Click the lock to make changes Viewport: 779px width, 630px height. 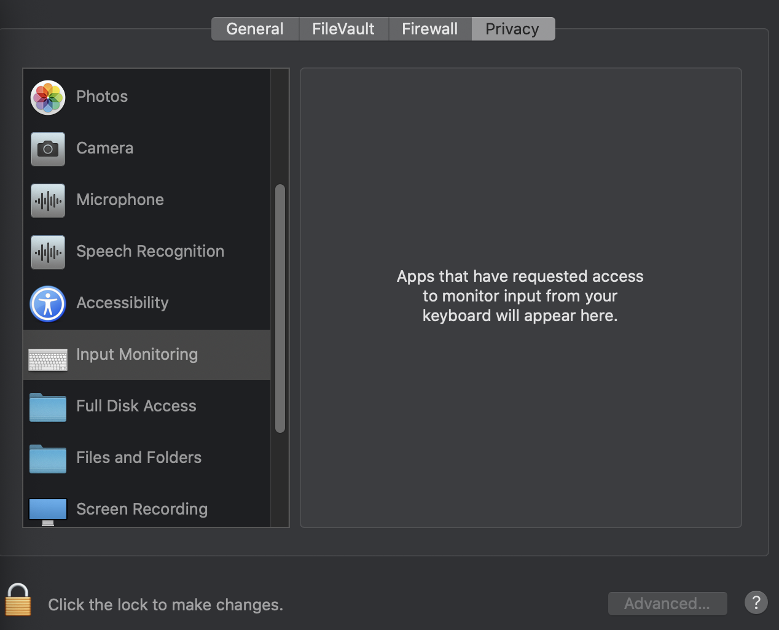(x=18, y=600)
